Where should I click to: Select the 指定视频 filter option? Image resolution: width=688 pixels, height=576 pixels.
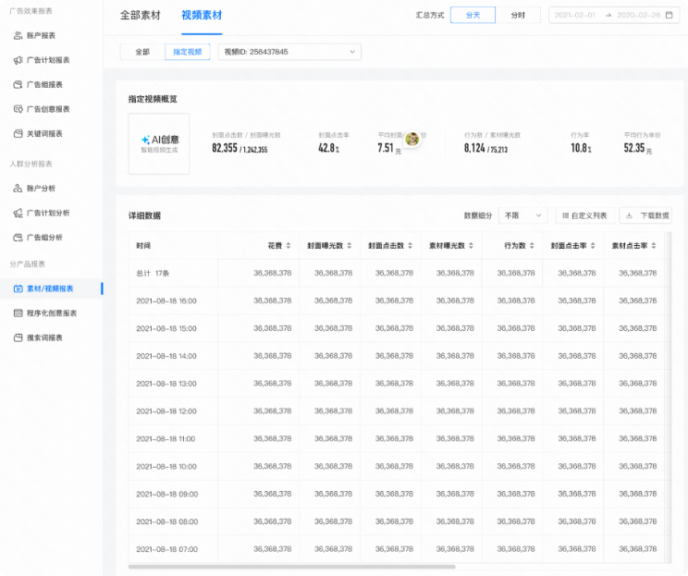coord(188,52)
